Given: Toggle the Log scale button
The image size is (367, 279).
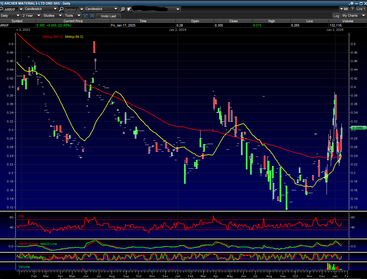Looking at the screenshot, I should (336, 16).
